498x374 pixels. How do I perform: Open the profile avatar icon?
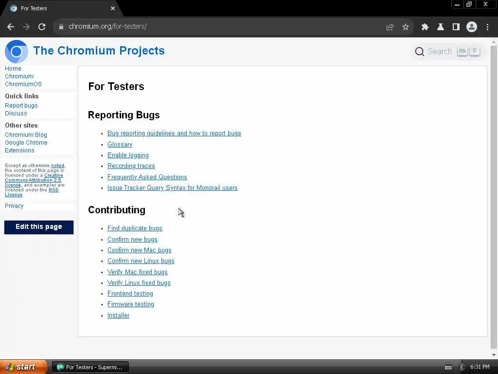(472, 27)
